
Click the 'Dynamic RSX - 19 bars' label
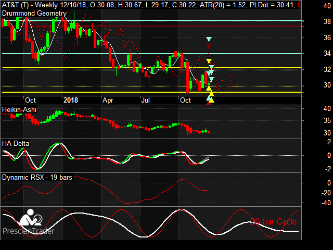click(37, 177)
